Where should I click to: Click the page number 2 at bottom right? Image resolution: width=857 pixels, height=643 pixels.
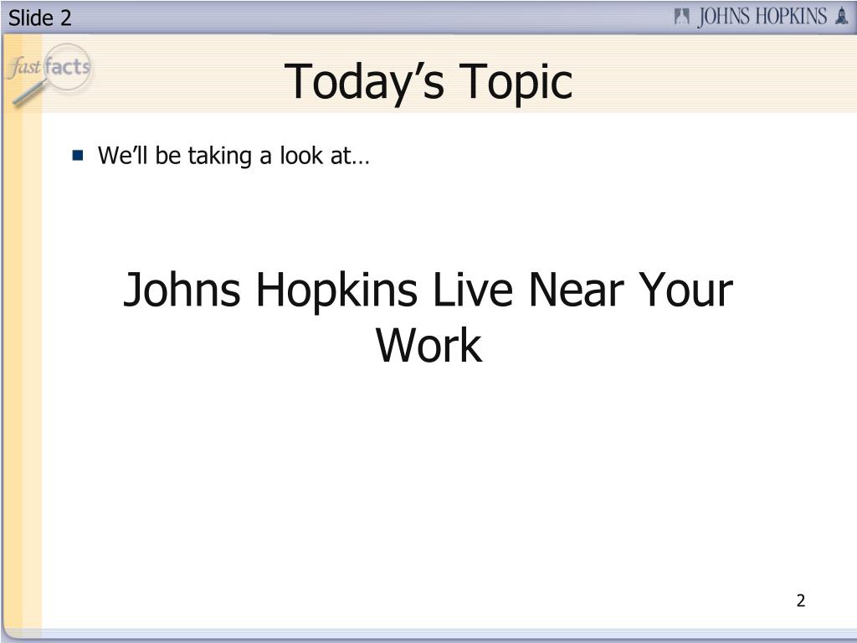(x=801, y=601)
